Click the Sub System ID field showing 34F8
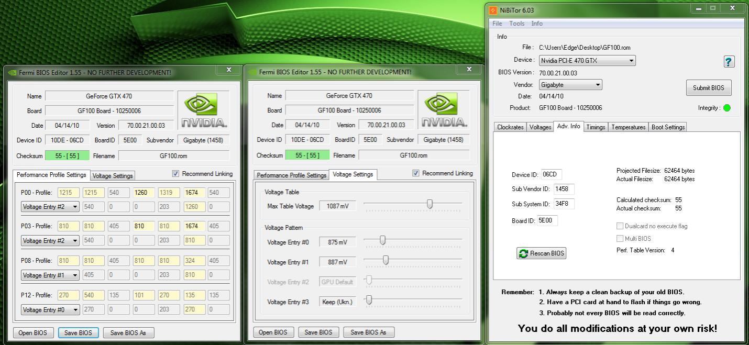Screen dimensions: 749x345 (564, 204)
